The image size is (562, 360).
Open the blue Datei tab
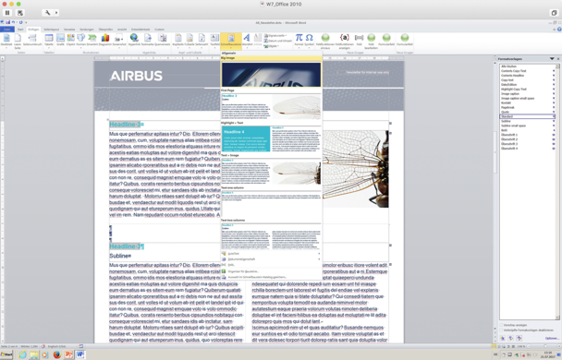click(x=7, y=30)
